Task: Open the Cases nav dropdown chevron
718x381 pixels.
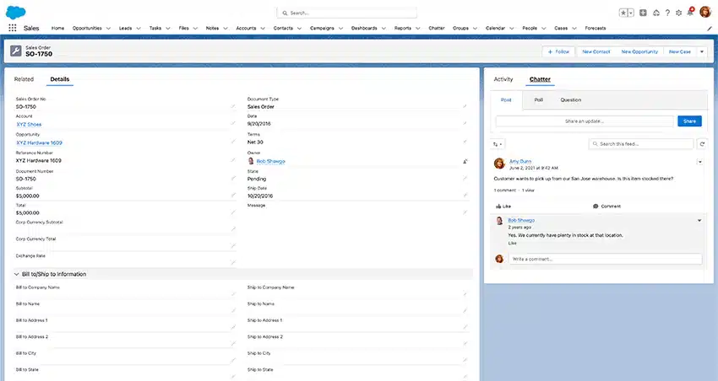Action: [574, 29]
